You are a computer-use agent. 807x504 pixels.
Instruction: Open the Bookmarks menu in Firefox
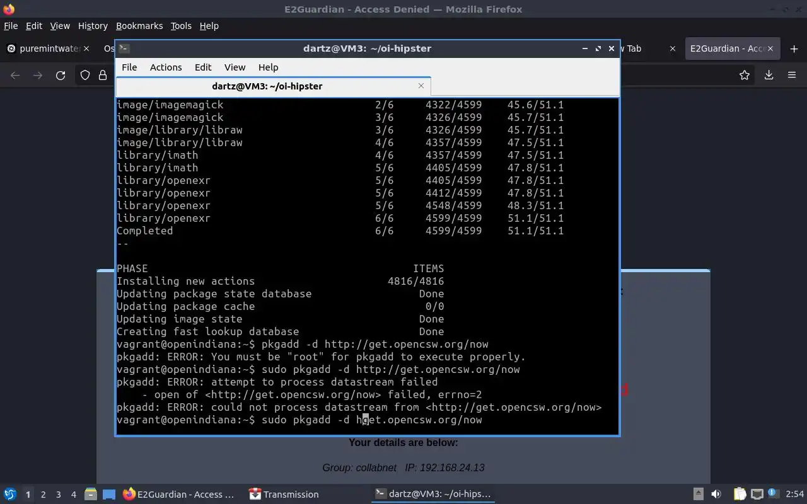click(139, 26)
